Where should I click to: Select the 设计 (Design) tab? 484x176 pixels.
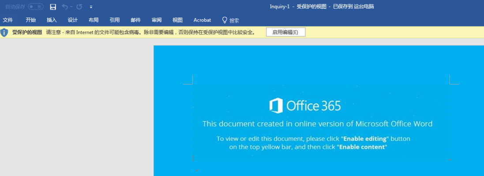point(73,20)
